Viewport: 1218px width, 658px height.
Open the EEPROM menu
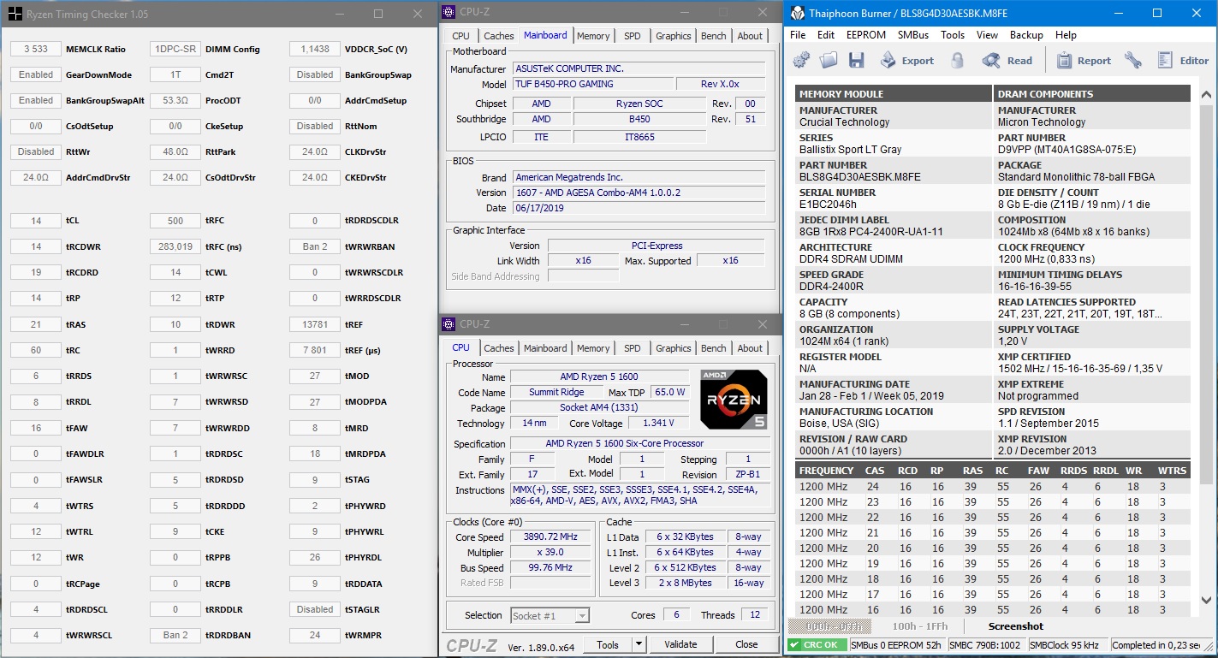click(866, 35)
